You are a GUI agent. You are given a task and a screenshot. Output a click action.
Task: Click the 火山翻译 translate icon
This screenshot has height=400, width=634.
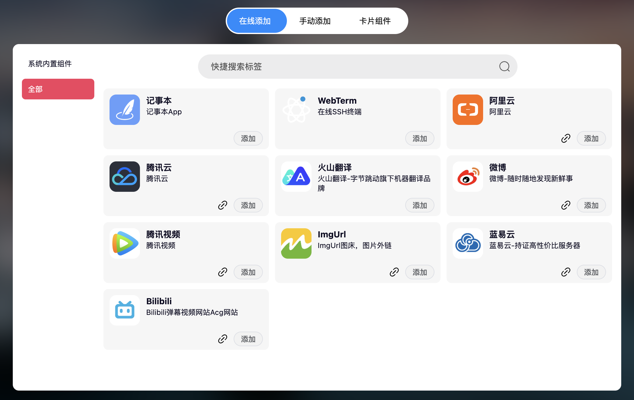click(296, 177)
